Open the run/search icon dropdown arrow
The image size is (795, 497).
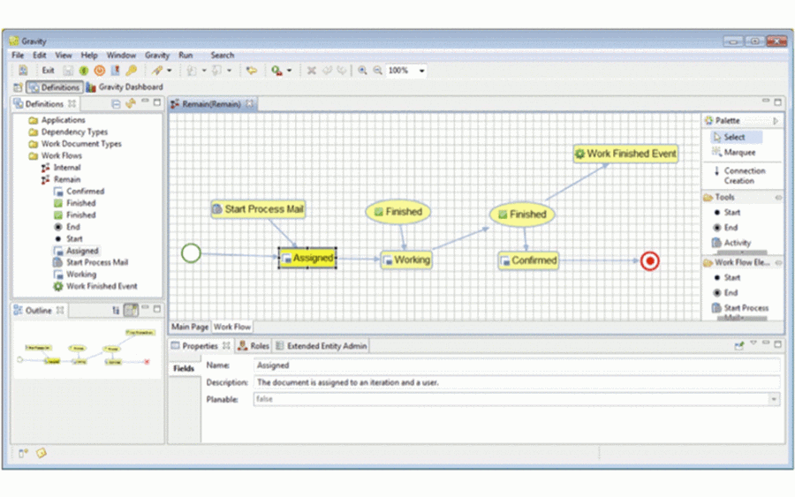(290, 71)
